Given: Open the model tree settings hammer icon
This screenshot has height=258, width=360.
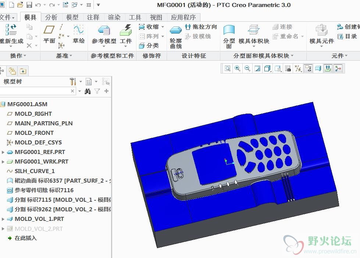Looking at the screenshot, I should pyautogui.click(x=73, y=82).
